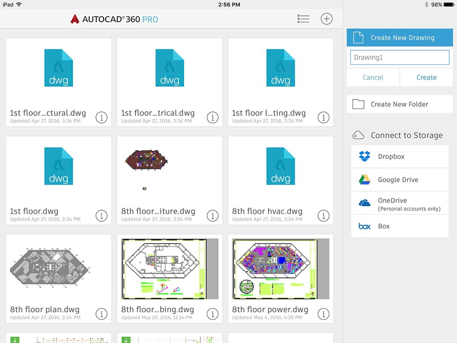Image resolution: width=457 pixels, height=343 pixels.
Task: Select Create New Folder option
Action: pyautogui.click(x=400, y=104)
